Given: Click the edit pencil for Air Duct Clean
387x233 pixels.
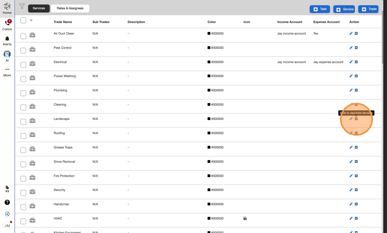Looking at the screenshot, I should click(x=351, y=34).
